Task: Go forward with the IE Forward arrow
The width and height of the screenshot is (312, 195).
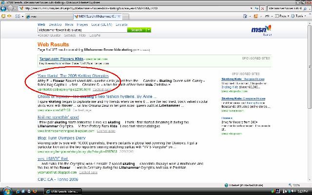Action: 10,8
